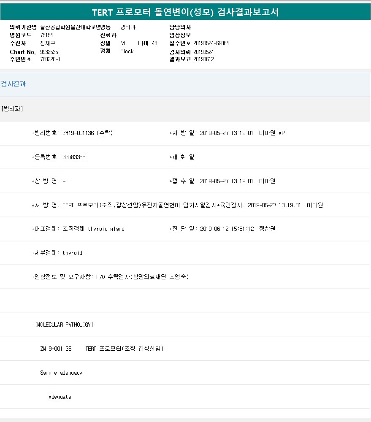The width and height of the screenshot is (371, 422).
Task: Select 대표검체 조직검체 thyroid gland
Action: [x=78, y=229]
